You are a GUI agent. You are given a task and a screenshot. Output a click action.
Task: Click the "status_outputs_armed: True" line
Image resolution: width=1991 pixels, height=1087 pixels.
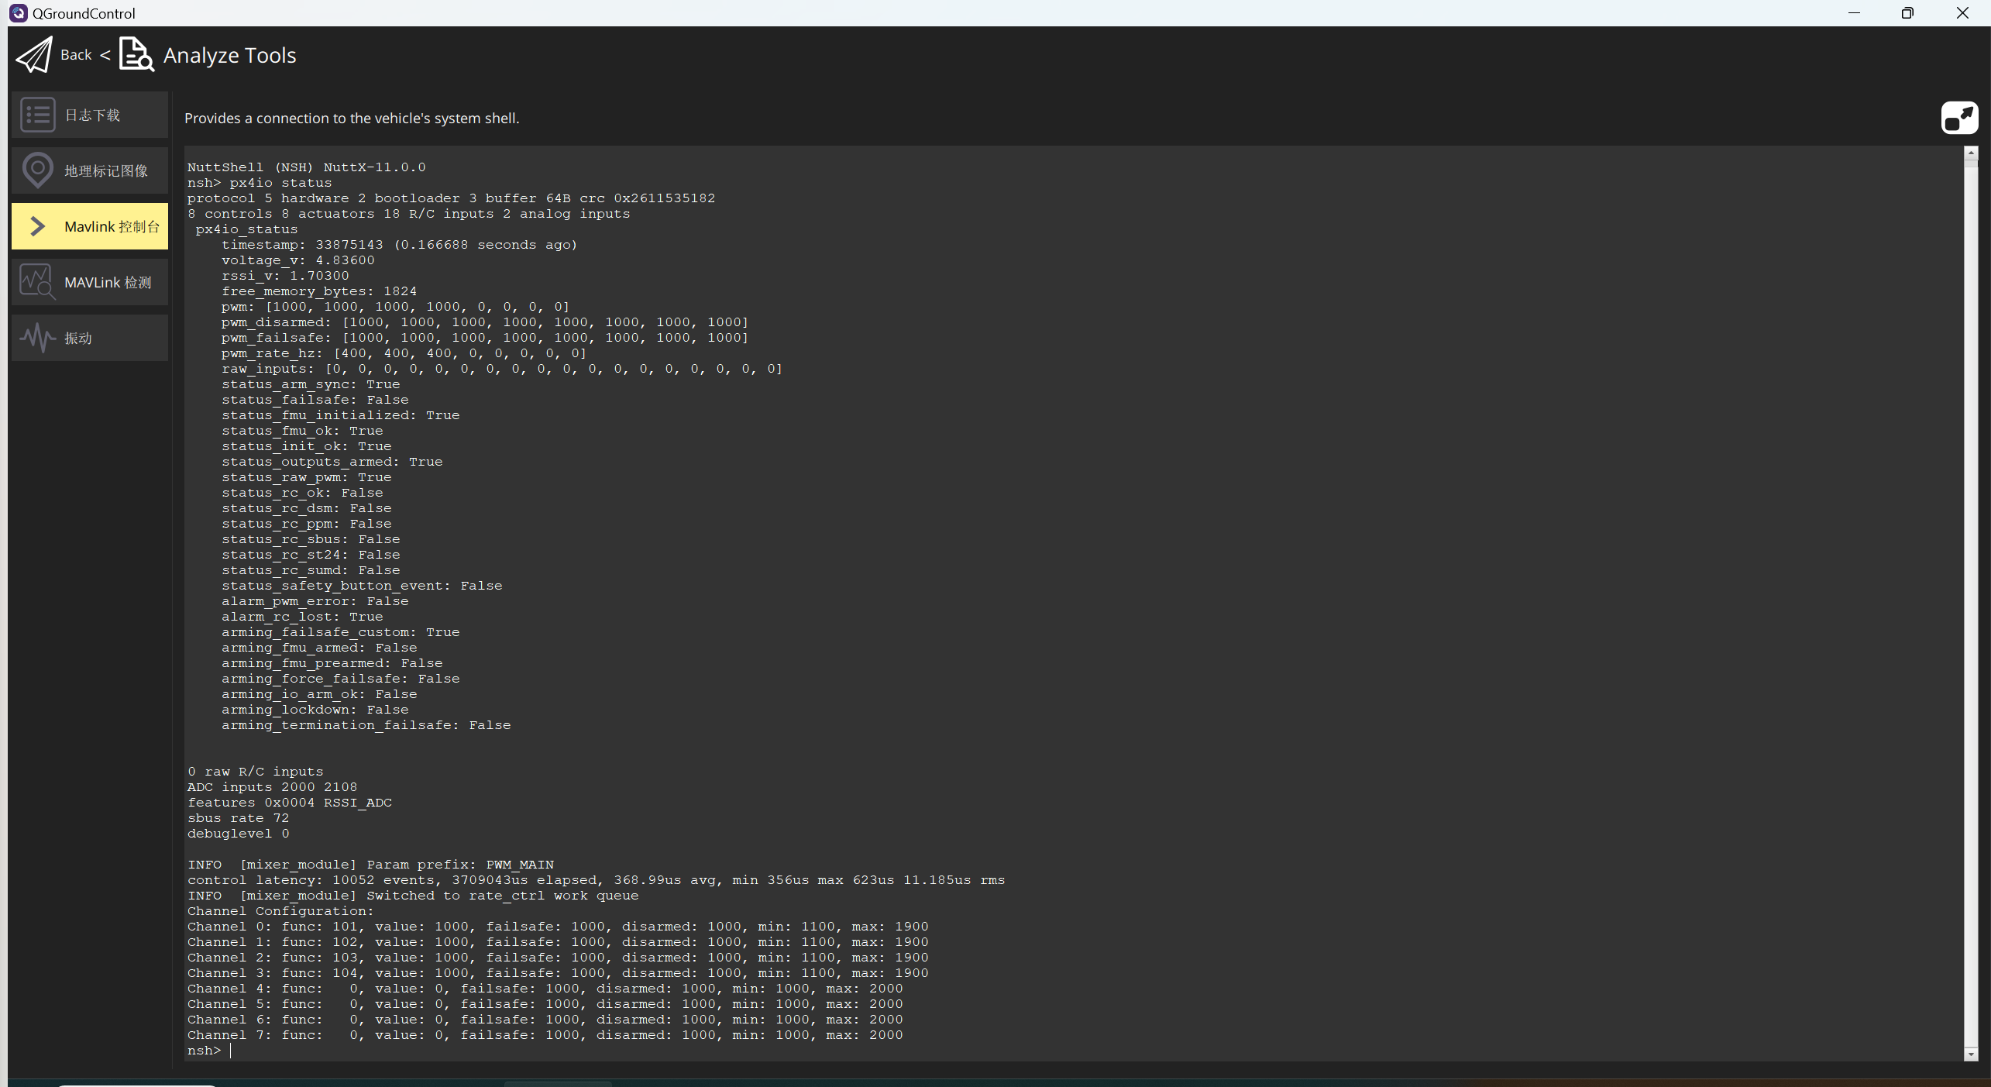point(332,462)
